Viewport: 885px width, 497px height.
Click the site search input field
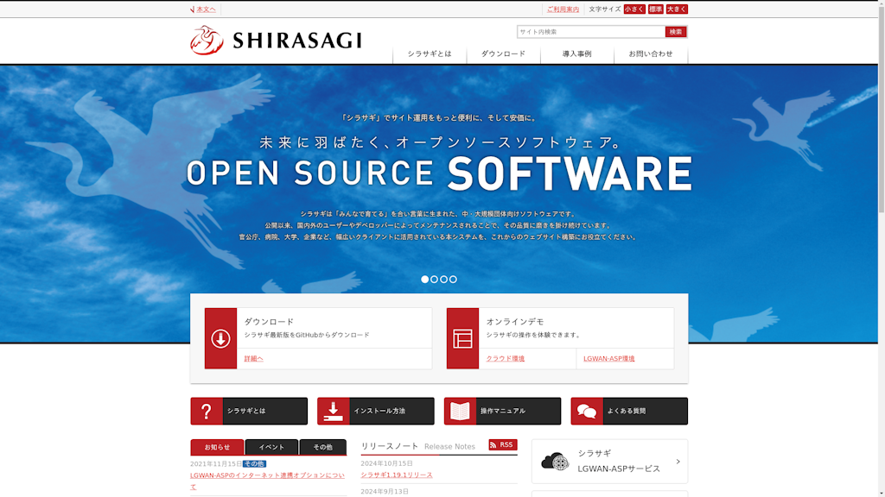[x=590, y=32]
